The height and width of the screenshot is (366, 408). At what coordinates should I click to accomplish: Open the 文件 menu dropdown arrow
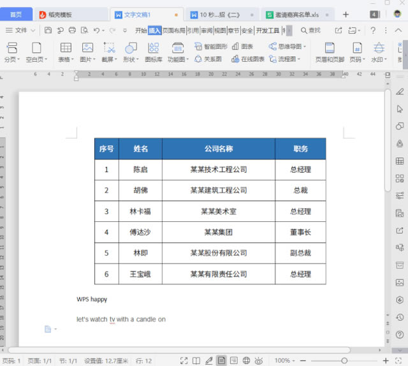(33, 30)
